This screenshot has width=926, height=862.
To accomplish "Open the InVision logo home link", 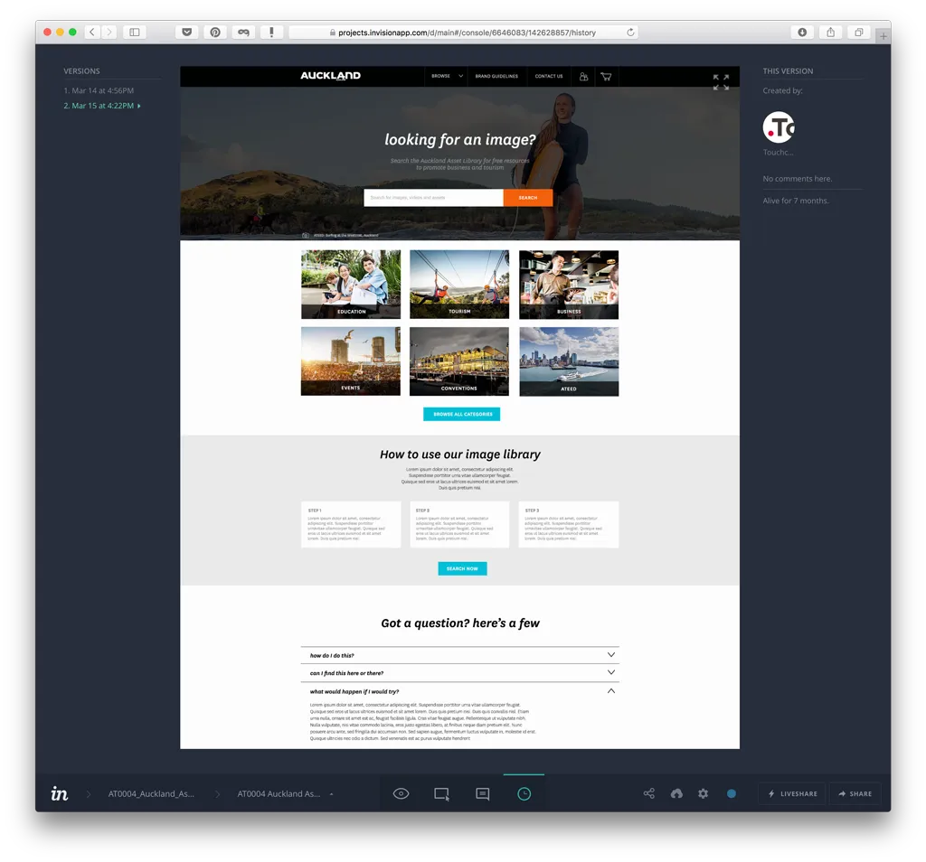I will coord(60,793).
